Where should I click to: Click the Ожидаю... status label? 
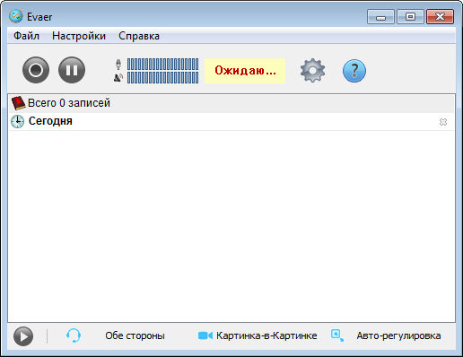[245, 71]
